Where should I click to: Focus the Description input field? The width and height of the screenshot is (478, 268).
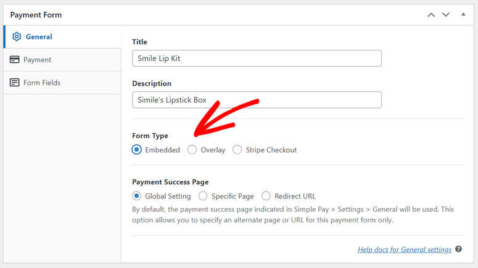257,100
